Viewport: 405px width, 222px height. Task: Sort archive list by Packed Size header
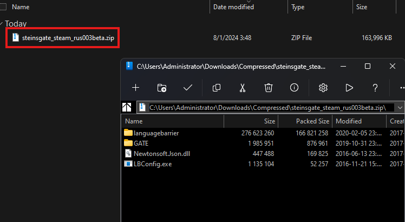(312, 121)
